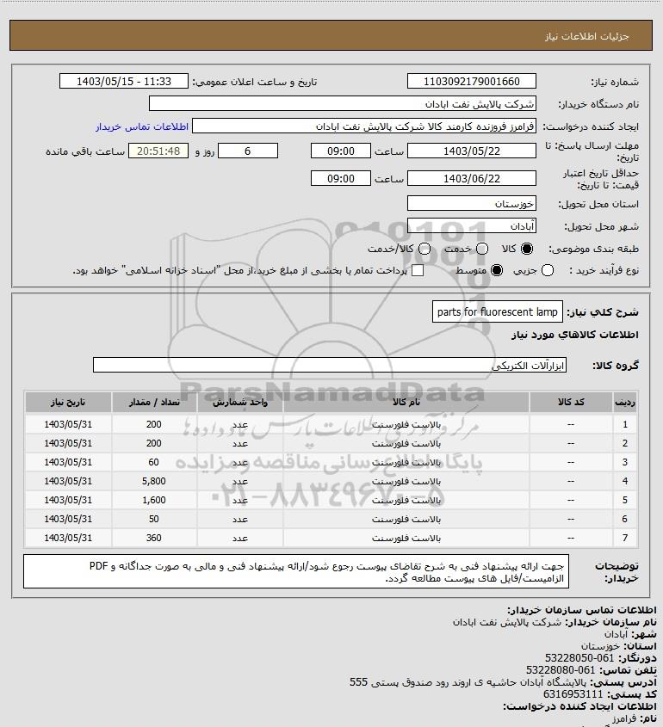The image size is (663, 727).
Task: Click quantity 1,600 in row 5
Action: coord(154,500)
